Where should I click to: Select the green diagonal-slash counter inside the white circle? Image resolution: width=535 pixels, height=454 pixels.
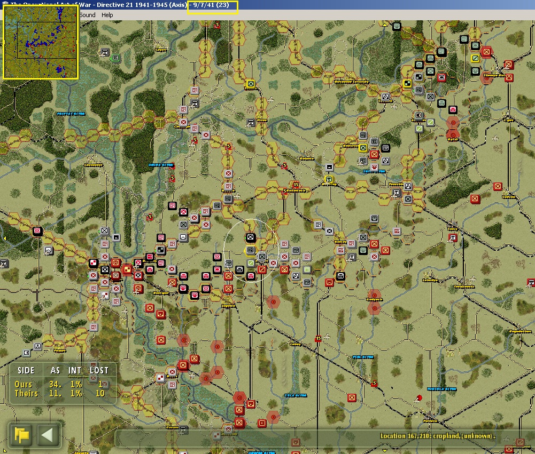pyautogui.click(x=251, y=263)
